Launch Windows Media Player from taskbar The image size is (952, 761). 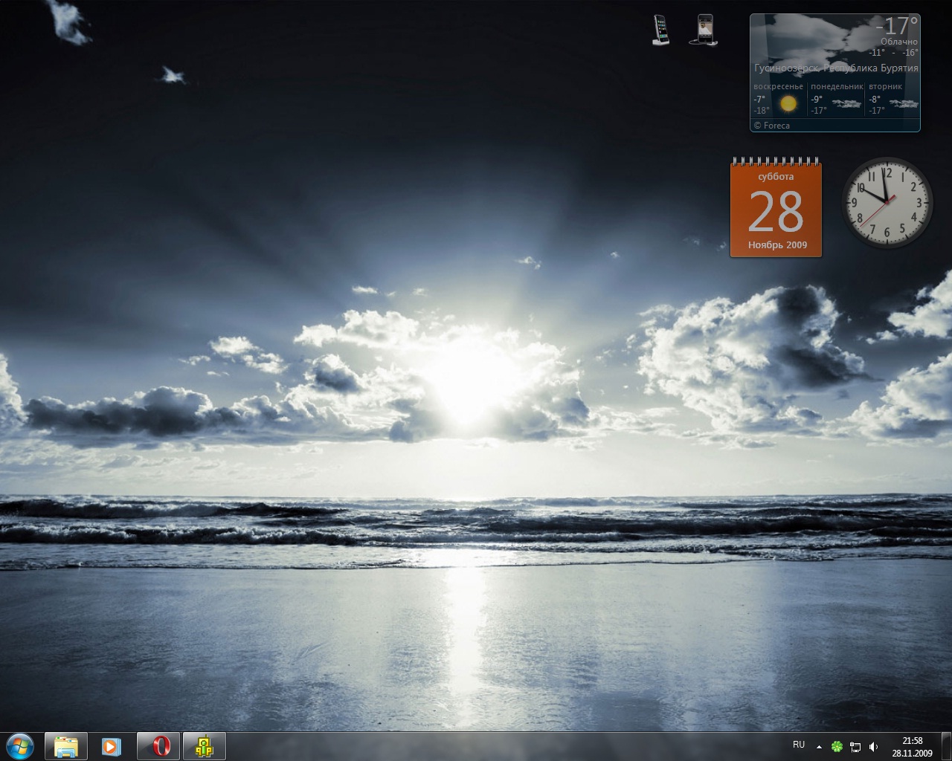click(112, 746)
